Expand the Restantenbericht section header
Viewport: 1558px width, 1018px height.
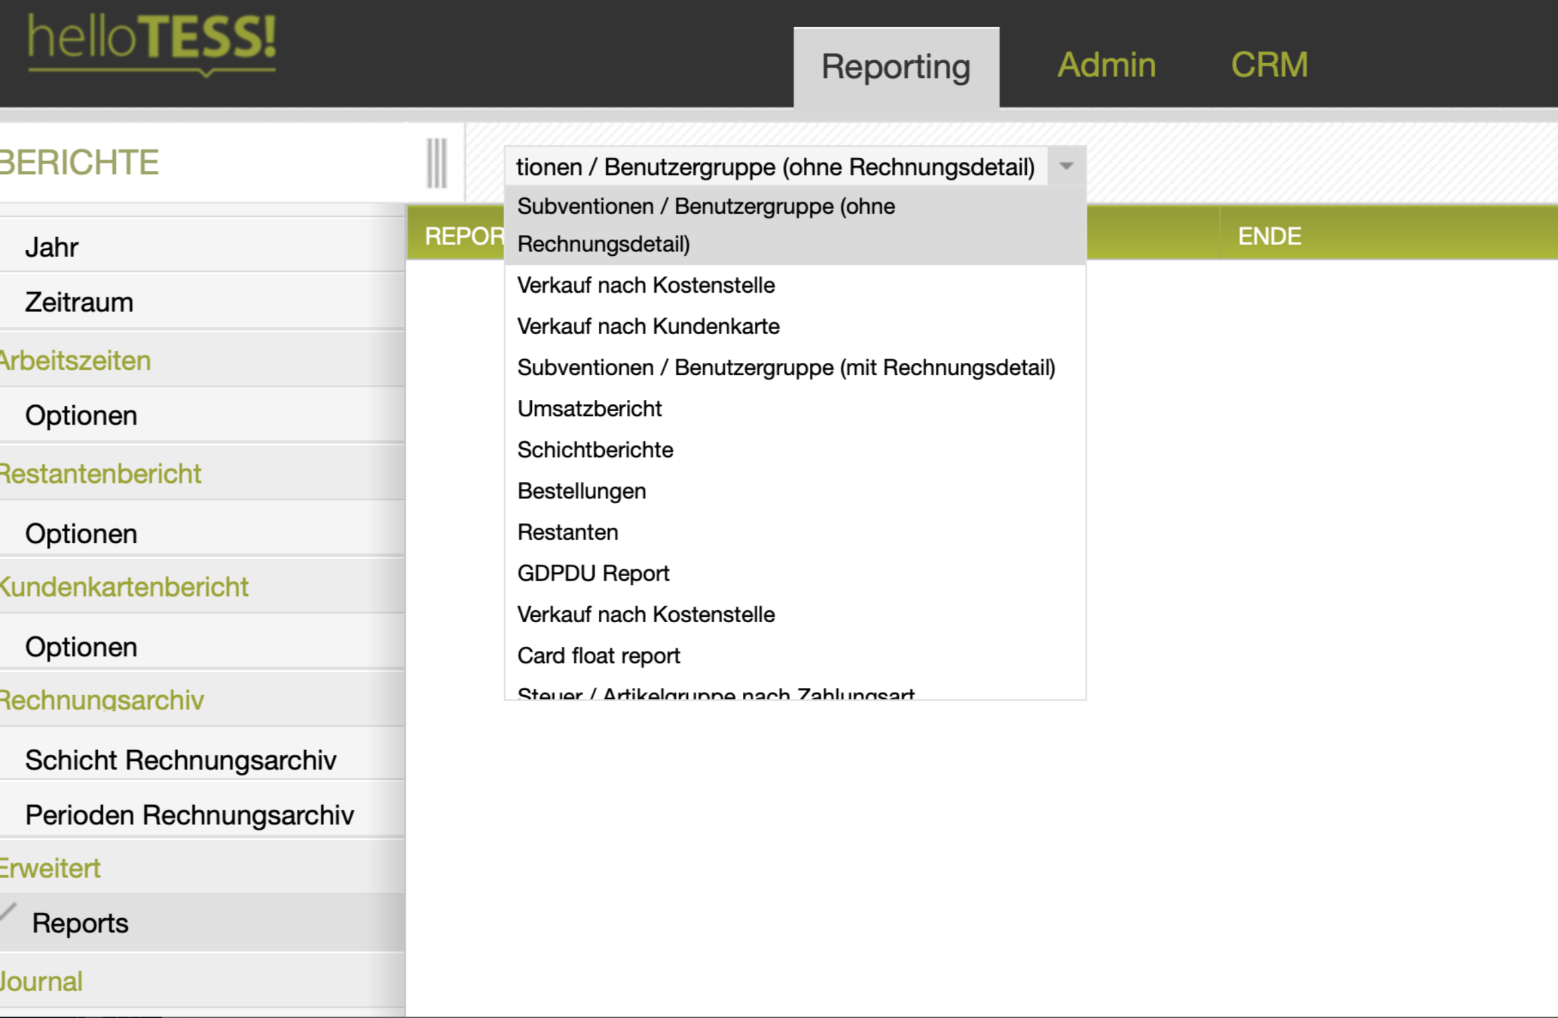[x=202, y=474]
